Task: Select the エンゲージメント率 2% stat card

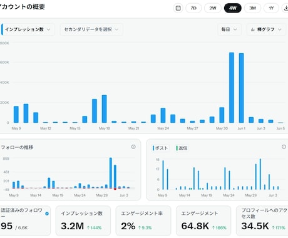Action: coord(143,220)
